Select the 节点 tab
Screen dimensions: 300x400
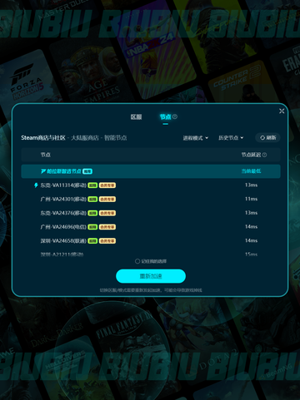click(x=165, y=117)
